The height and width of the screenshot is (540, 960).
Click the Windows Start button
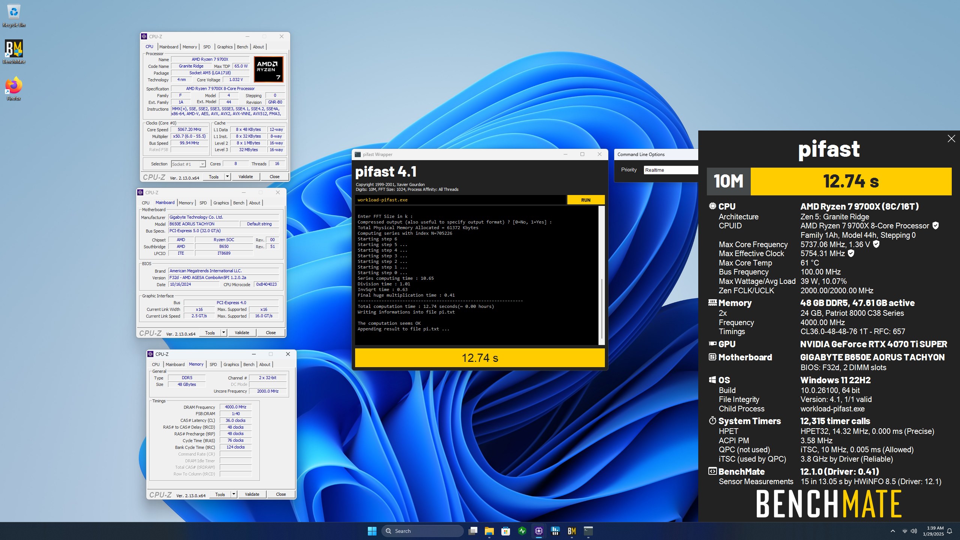point(372,531)
